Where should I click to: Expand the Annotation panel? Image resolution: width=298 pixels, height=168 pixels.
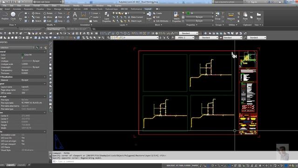click(x=86, y=25)
